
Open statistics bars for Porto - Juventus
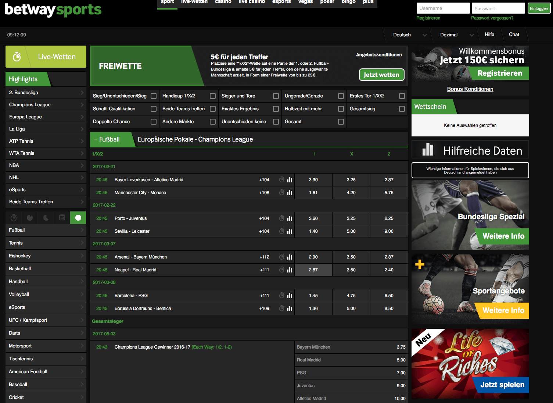click(x=290, y=218)
